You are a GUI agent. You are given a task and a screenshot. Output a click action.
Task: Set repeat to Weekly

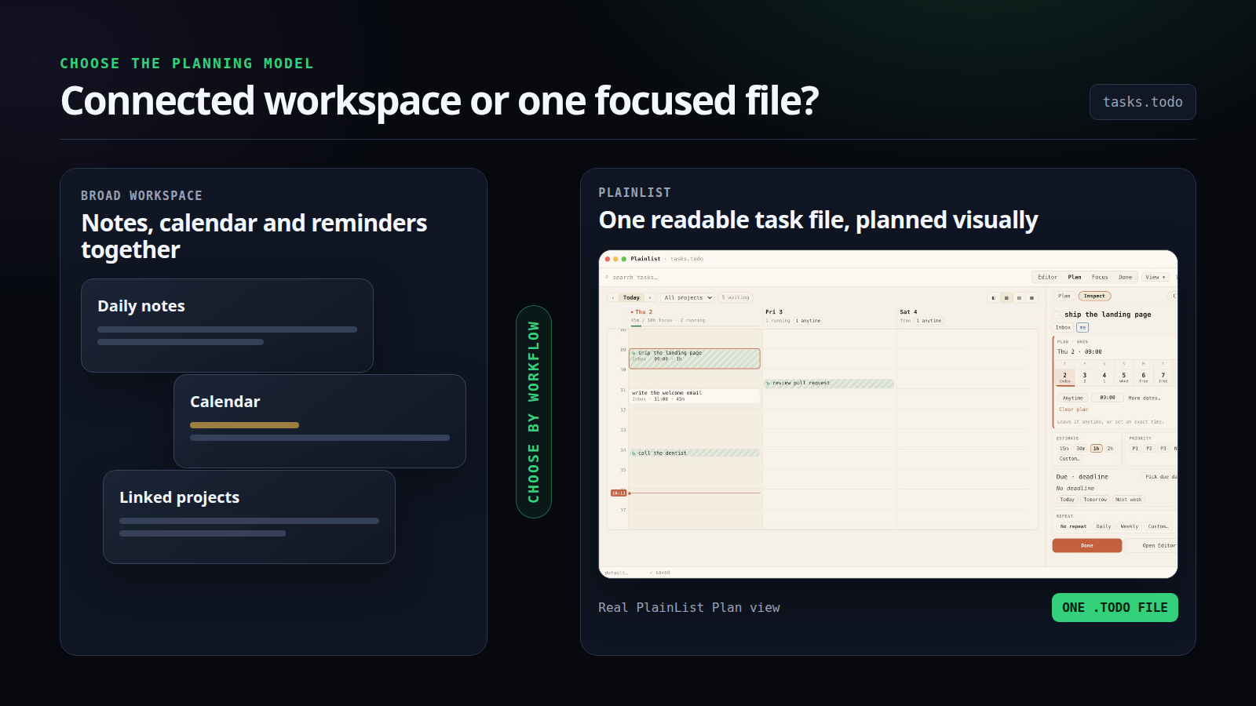point(1130,526)
